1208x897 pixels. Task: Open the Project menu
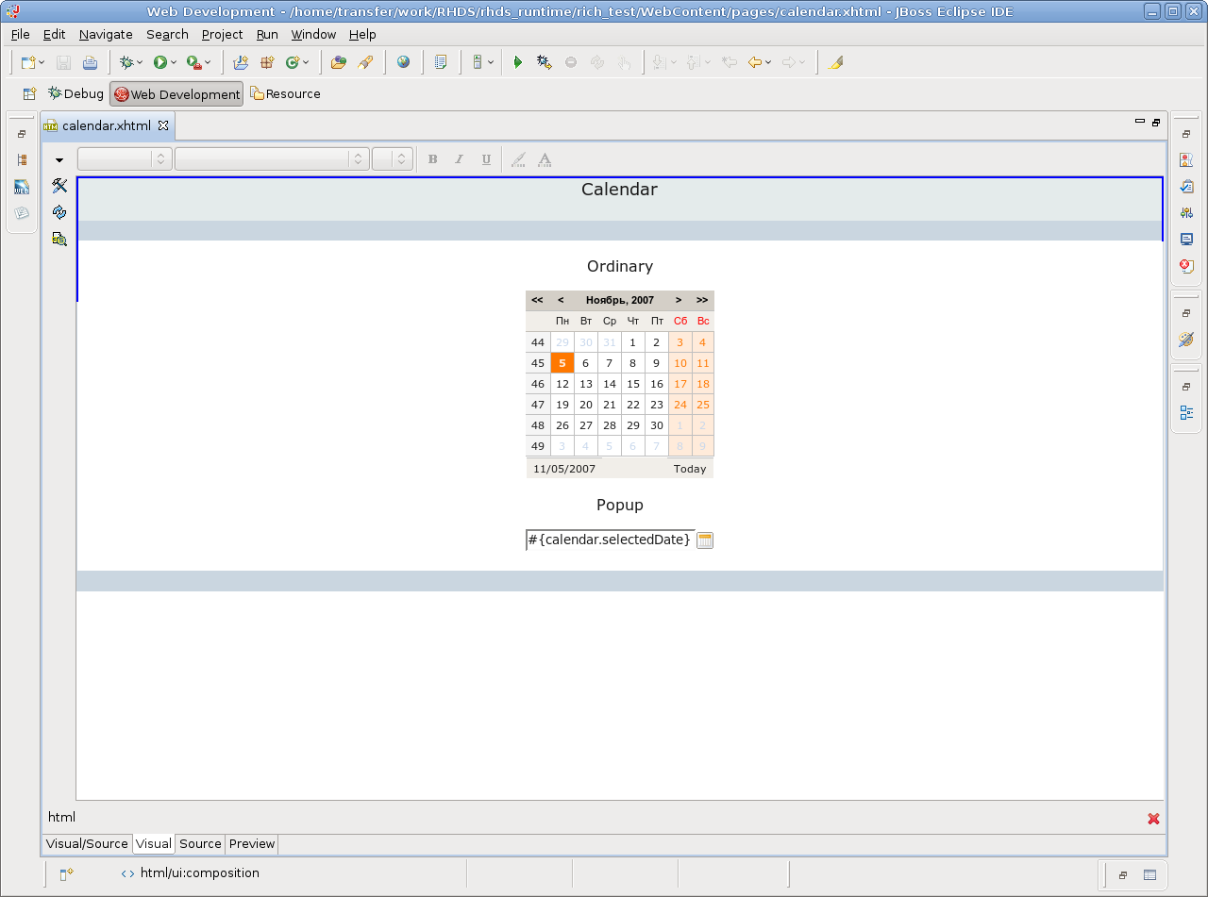click(222, 34)
